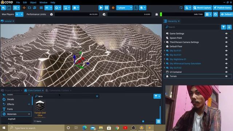
Task: Open the Help menu
Action: [x=53, y=3]
